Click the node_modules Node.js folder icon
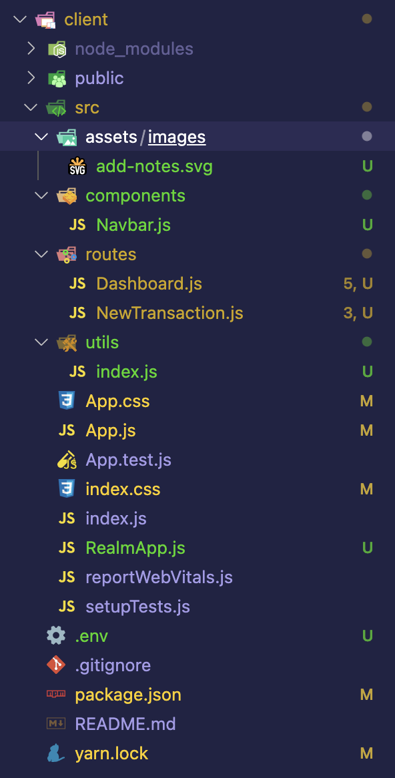This screenshot has height=778, width=395. click(x=57, y=49)
